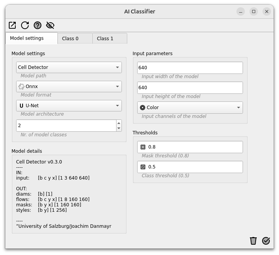Click the mask threshold icon
Viewport: 279px width, 255px height.
[143, 147]
